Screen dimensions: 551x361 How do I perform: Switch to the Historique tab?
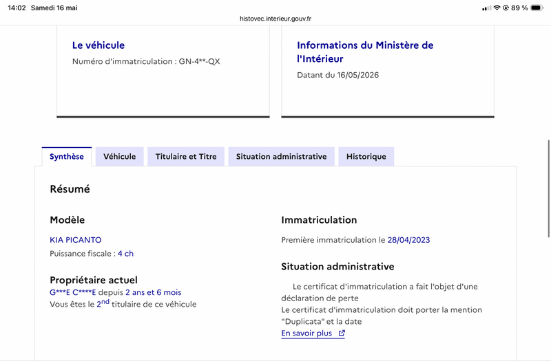coord(366,157)
